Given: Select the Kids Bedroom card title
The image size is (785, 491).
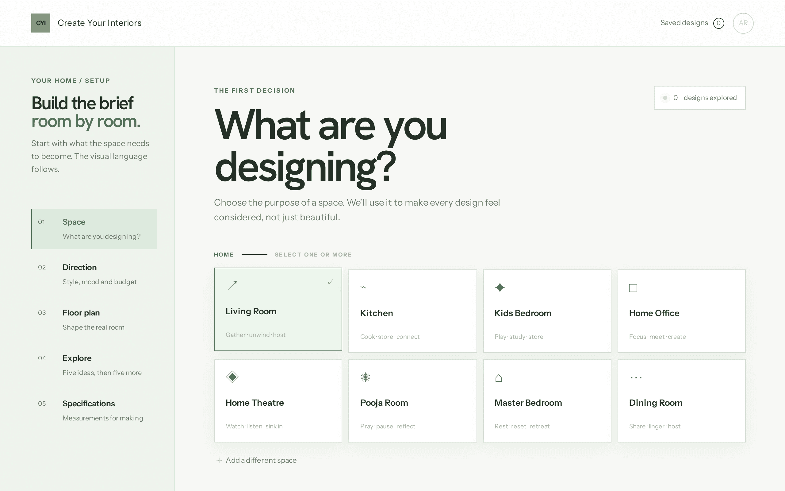Looking at the screenshot, I should [x=523, y=313].
